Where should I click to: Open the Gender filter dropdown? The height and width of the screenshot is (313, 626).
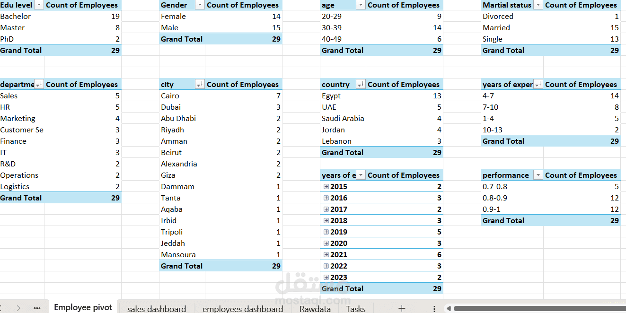200,5
